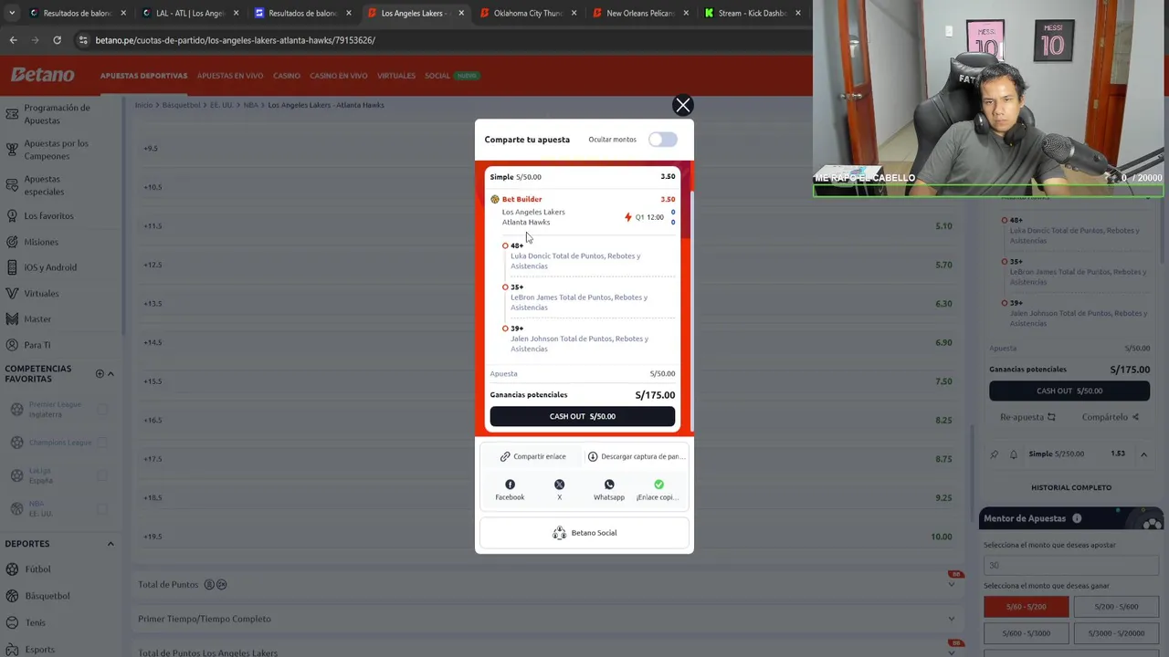Select the S/600 - S/3000 range
The height and width of the screenshot is (657, 1169).
click(x=1026, y=633)
